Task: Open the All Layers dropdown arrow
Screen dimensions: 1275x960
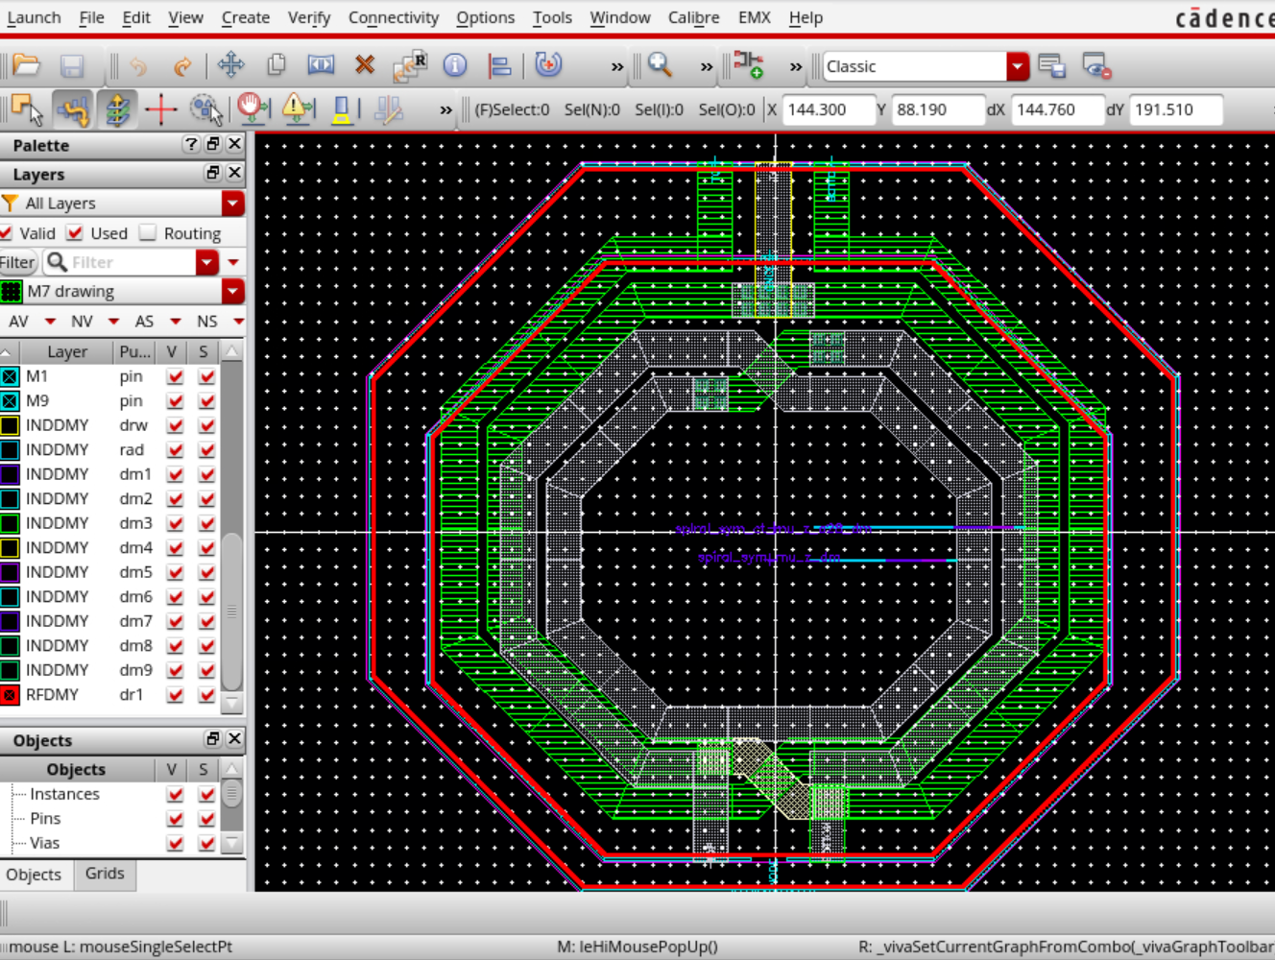Action: (x=233, y=204)
